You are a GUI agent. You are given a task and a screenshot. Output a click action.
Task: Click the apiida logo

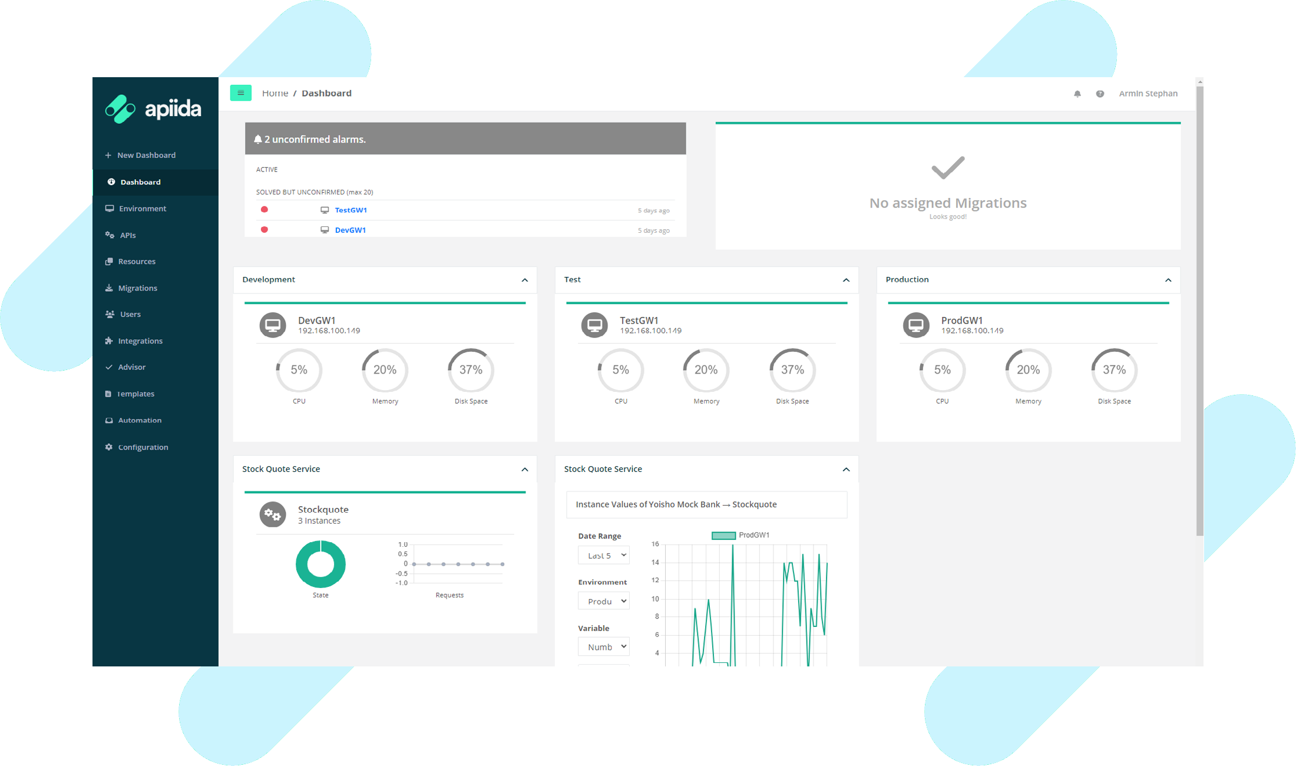[x=154, y=109]
